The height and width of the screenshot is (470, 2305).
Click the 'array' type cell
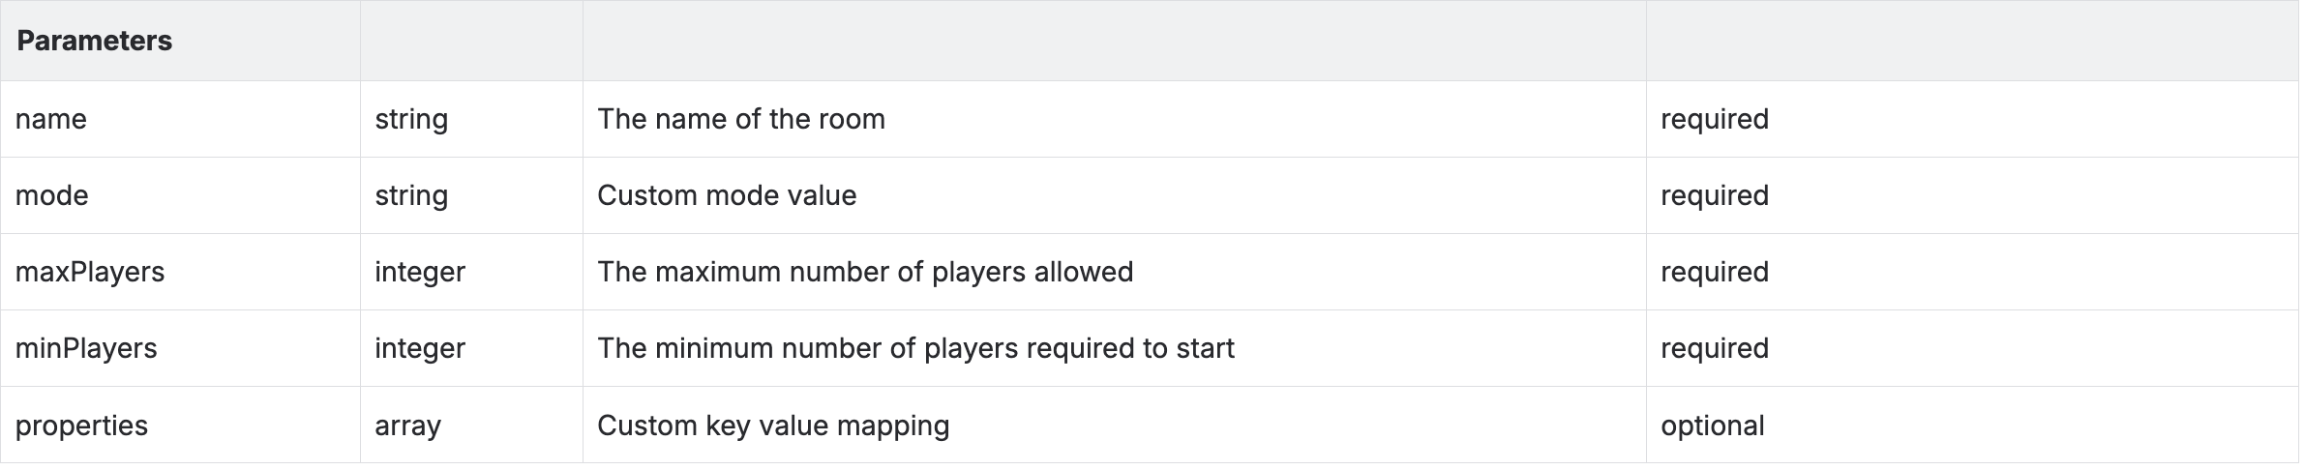(x=407, y=426)
